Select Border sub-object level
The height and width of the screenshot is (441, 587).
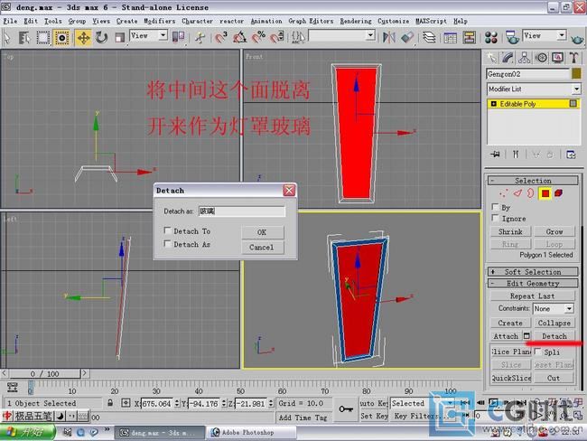point(530,193)
